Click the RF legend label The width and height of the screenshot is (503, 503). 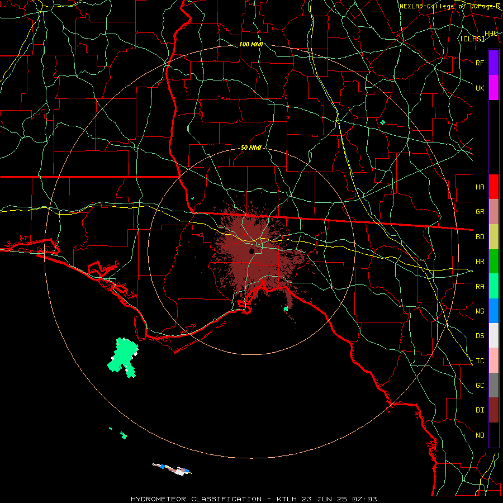(480, 63)
